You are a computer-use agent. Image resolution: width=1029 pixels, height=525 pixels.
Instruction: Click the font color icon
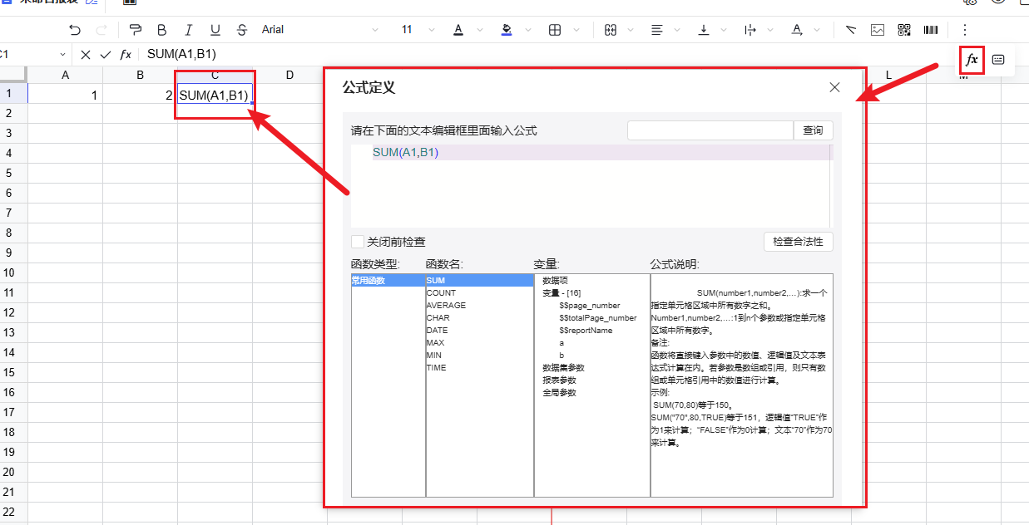pos(458,30)
